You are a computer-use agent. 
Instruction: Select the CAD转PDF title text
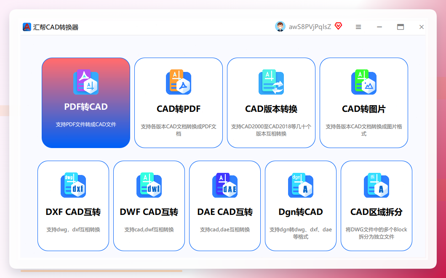tap(179, 109)
